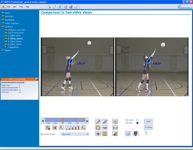
Task: Click the Overlay button
Action: coord(148,127)
